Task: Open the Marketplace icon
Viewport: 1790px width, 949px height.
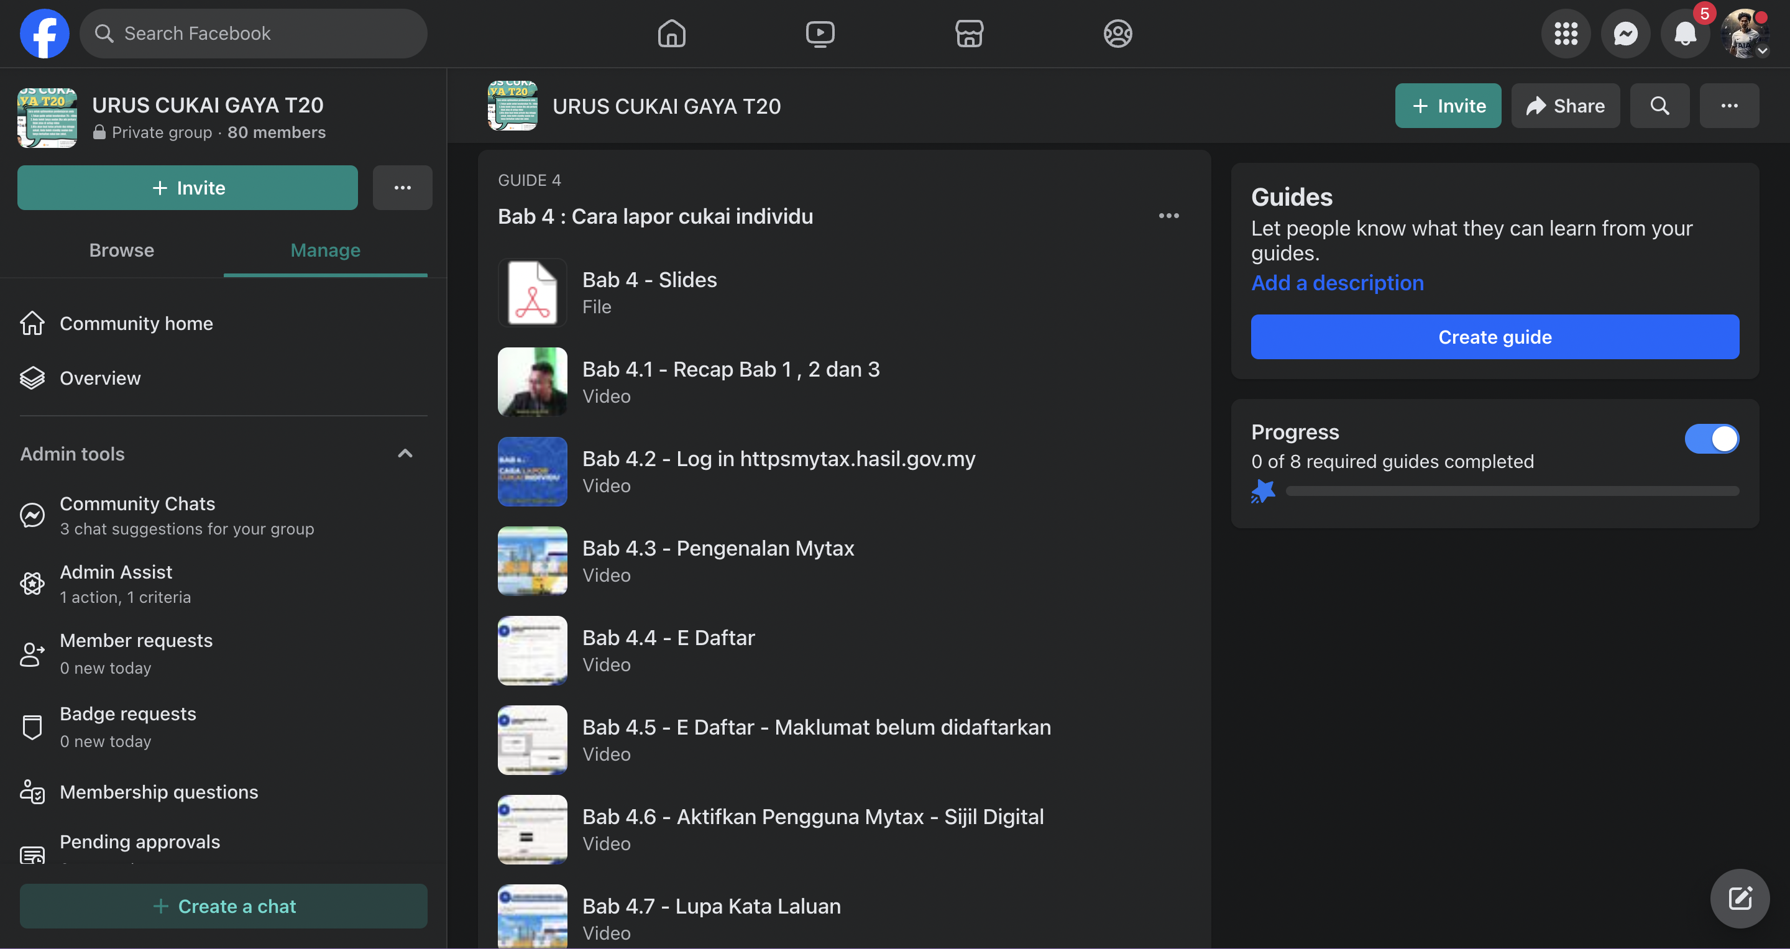Action: (x=969, y=34)
